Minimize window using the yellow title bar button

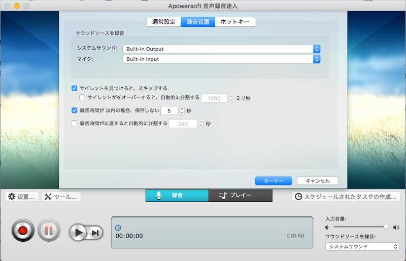17,6
